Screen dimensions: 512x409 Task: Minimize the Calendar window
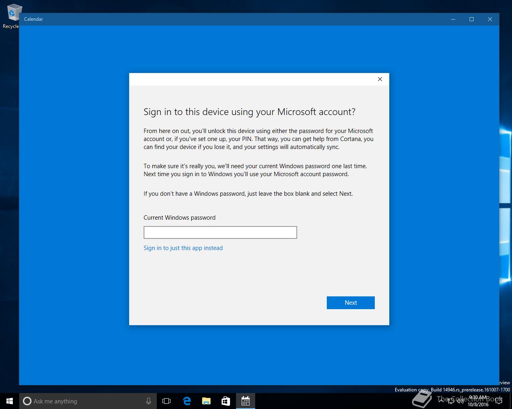453,19
